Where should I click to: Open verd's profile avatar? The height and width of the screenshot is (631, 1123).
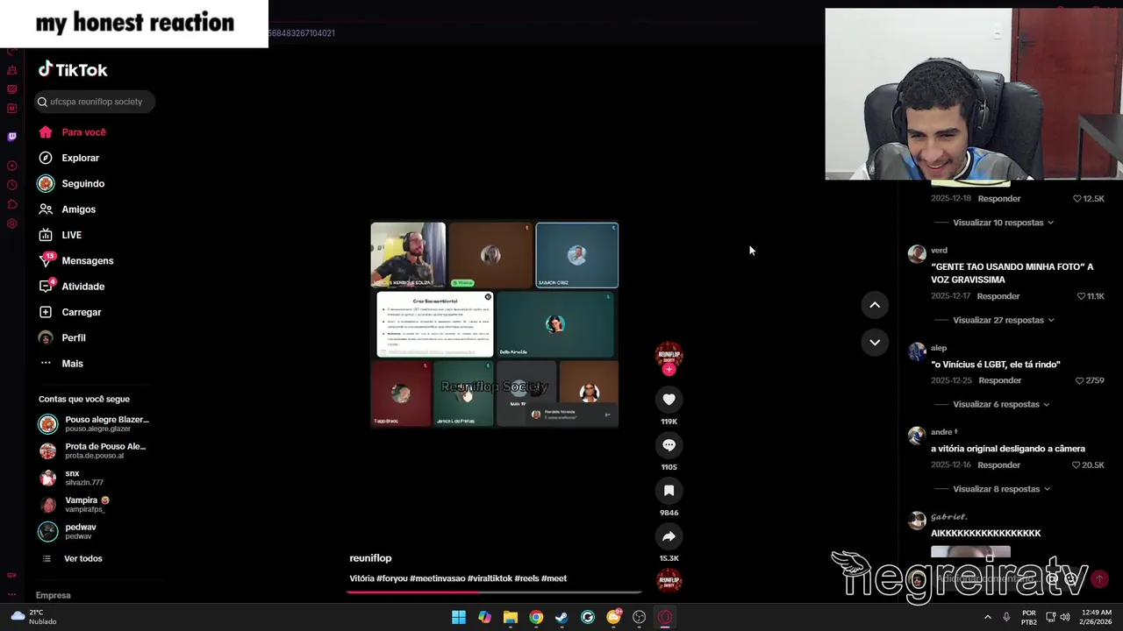tap(917, 254)
